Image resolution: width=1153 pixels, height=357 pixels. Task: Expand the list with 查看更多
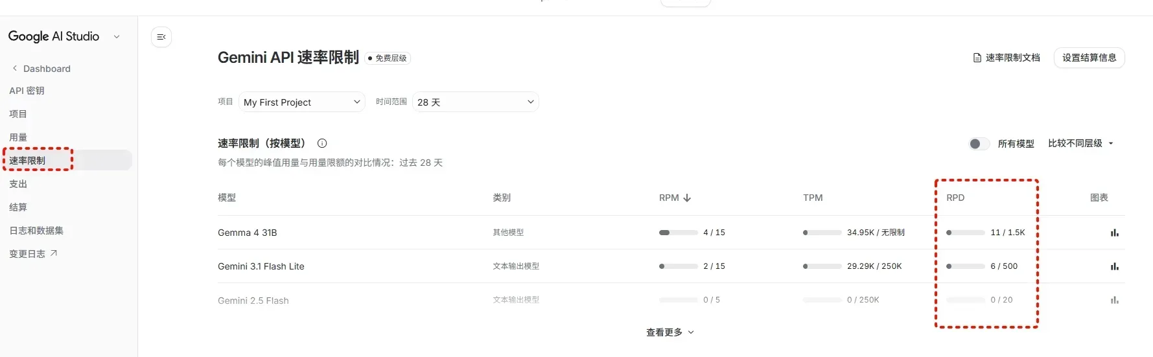(x=670, y=332)
